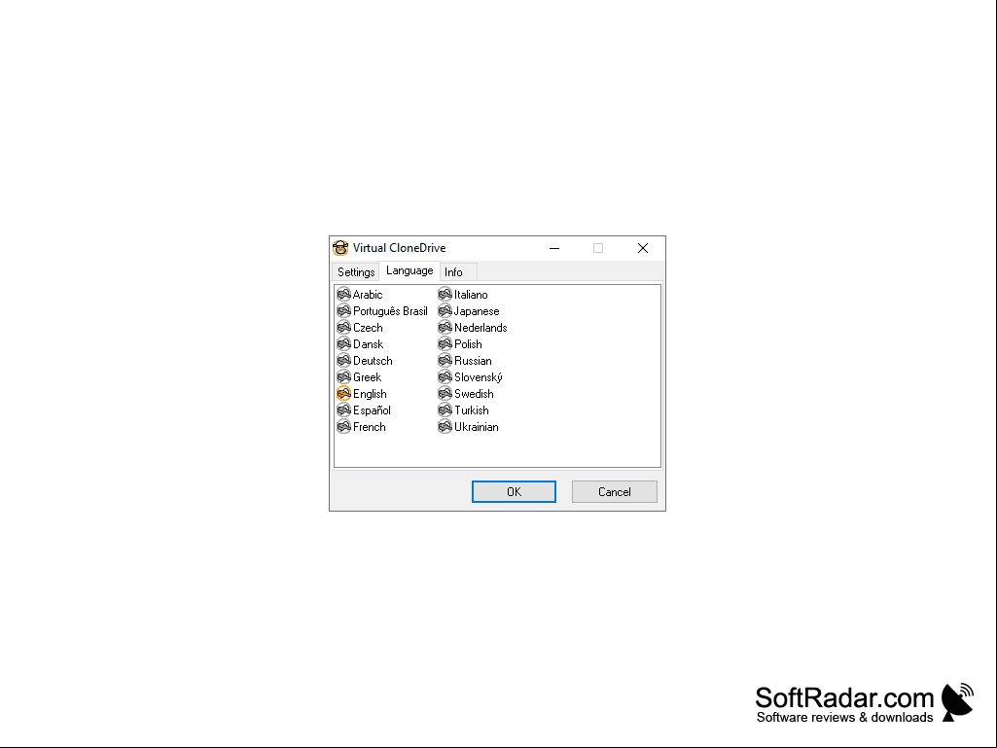Close the Virtual CloneDrive window

pyautogui.click(x=643, y=248)
